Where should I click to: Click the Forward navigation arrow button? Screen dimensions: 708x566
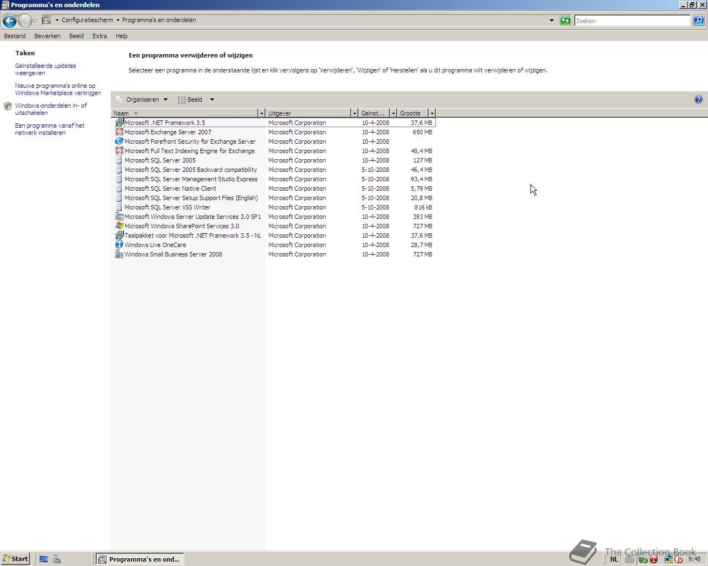[x=24, y=20]
